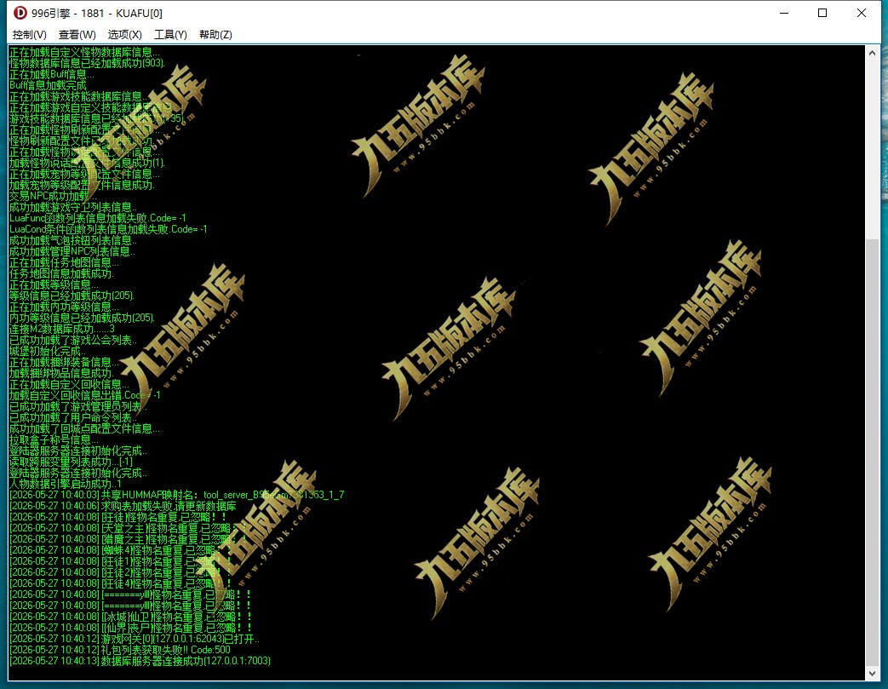Click log line '成功加载管理NPC列表信息..'
This screenshot has width=888, height=689.
72,251
